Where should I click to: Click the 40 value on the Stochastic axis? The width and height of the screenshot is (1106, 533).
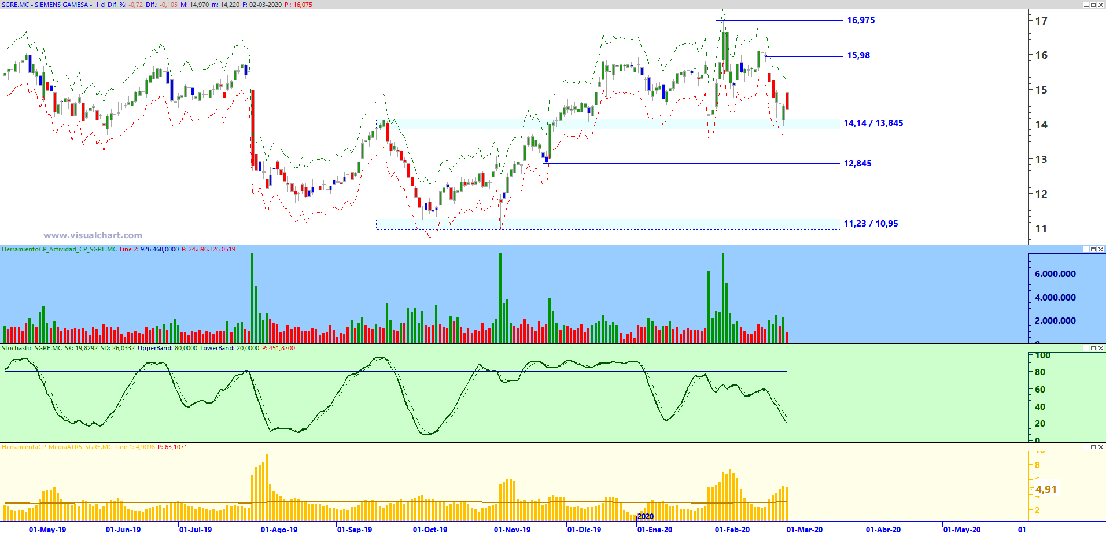click(x=1040, y=407)
